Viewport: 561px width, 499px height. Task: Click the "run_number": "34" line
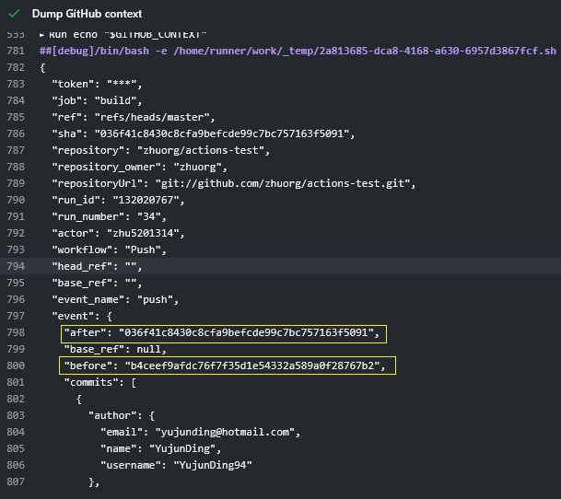click(109, 216)
